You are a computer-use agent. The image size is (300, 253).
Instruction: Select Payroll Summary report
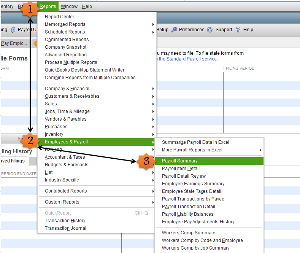209,161
